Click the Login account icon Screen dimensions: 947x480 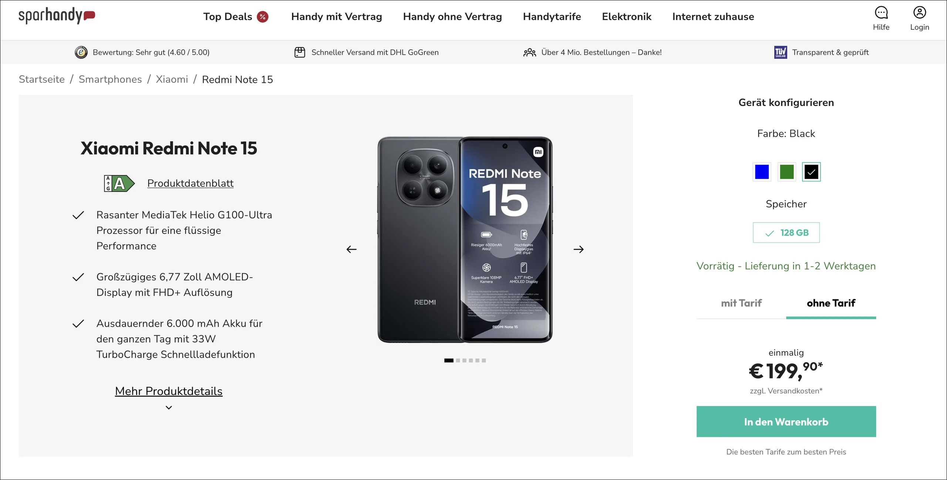tap(920, 13)
